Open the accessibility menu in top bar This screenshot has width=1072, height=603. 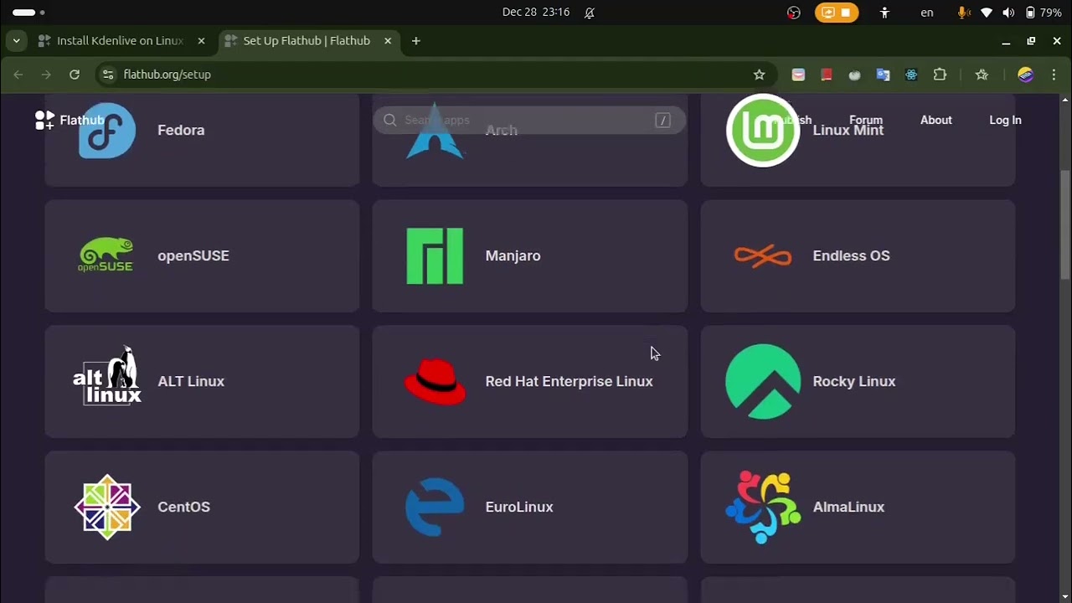pyautogui.click(x=884, y=13)
